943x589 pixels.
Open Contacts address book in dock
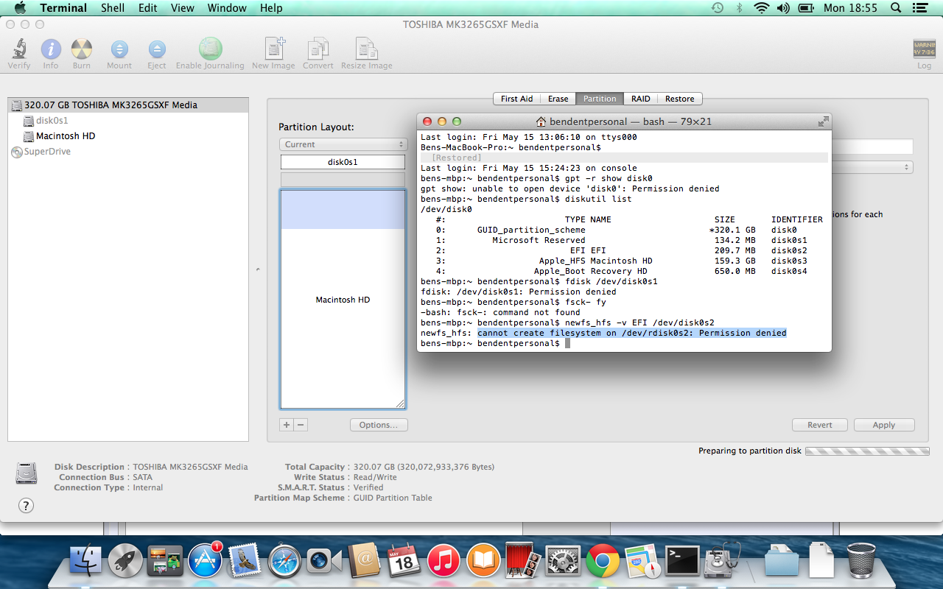pyautogui.click(x=364, y=562)
